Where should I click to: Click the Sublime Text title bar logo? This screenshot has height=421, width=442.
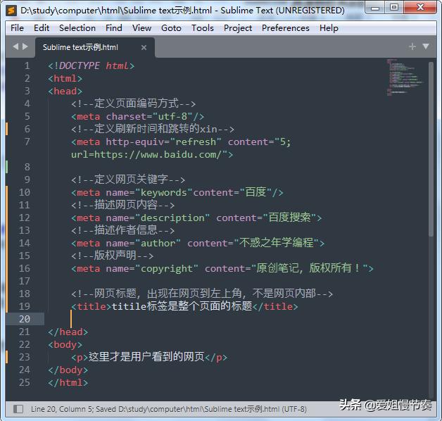click(x=11, y=10)
